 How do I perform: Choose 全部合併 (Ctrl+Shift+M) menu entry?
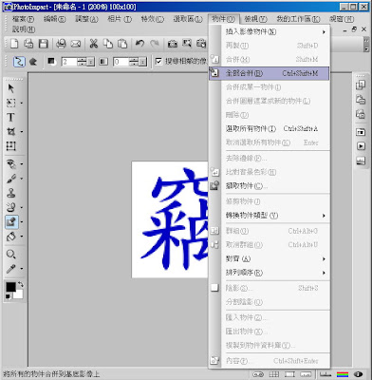tap(269, 73)
